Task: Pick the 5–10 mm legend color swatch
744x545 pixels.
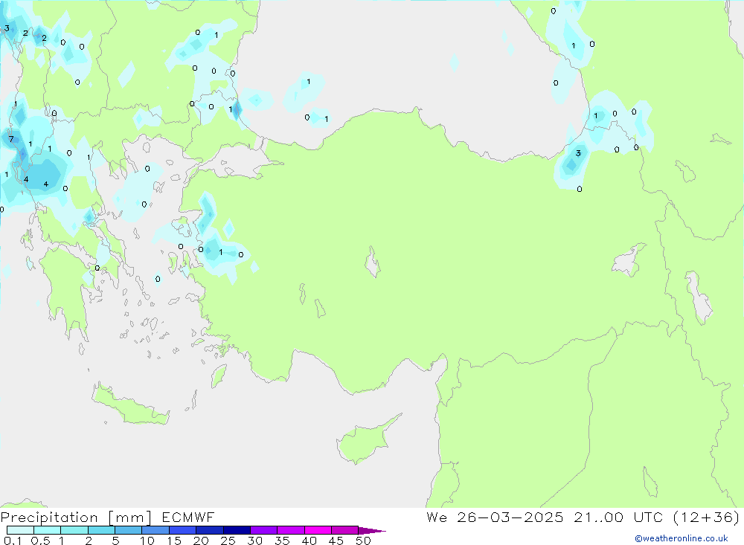Action: pyautogui.click(x=129, y=530)
